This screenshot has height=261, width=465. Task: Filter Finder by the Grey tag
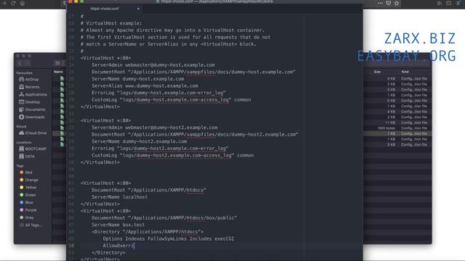pos(27,217)
